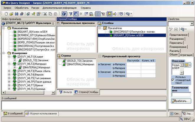
Task: Expand the [ZXXYY_MLT3] Рынок сбыта node
Action: point(9,71)
